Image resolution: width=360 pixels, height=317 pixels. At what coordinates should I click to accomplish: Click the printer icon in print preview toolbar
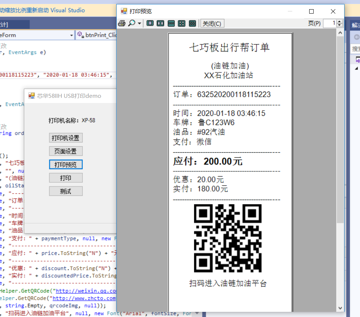122,23
